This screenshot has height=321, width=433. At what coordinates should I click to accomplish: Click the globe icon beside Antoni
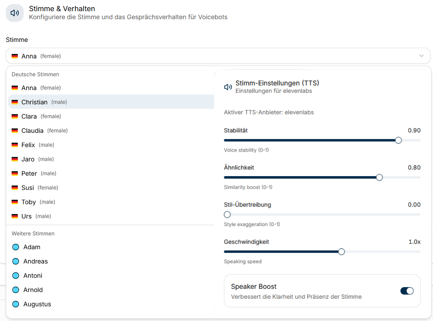[x=16, y=276]
